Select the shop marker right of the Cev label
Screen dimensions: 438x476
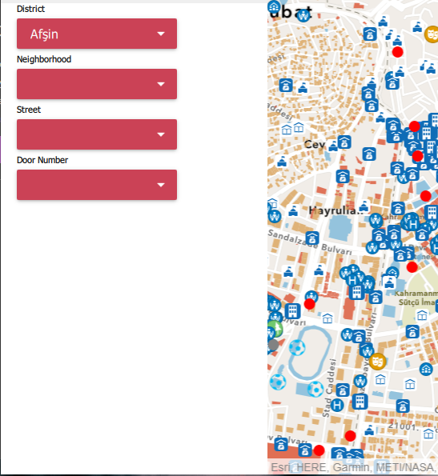(344, 142)
